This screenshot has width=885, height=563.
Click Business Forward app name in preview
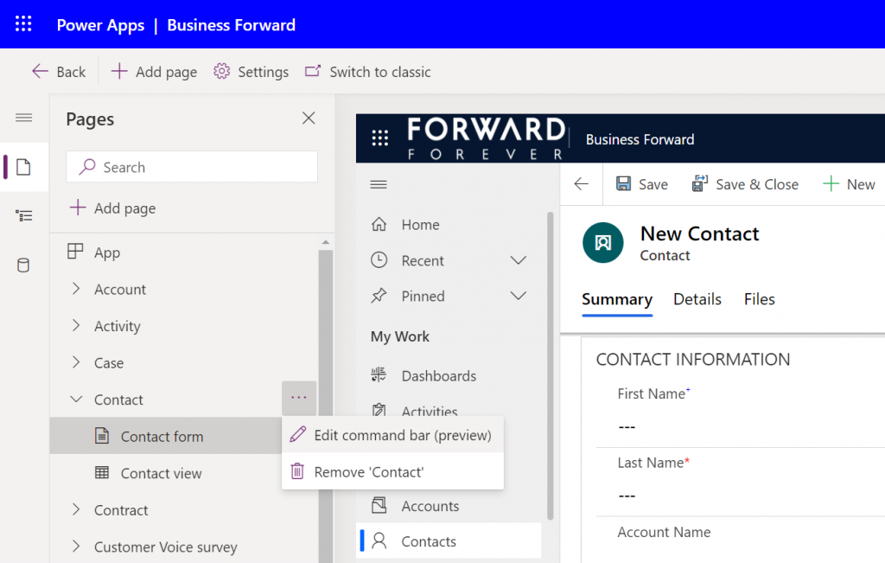[x=640, y=139]
